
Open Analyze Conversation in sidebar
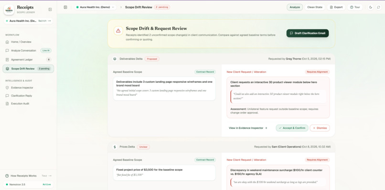[28, 50]
